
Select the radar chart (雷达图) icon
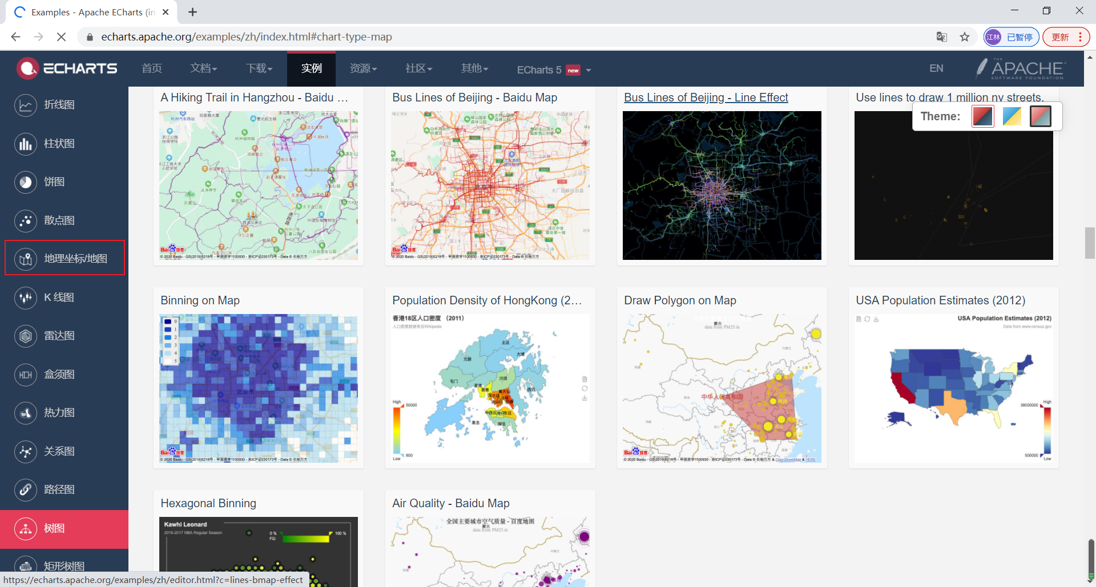26,336
